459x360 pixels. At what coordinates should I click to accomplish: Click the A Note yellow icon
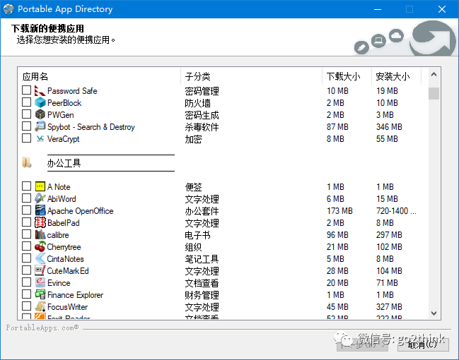click(40, 186)
